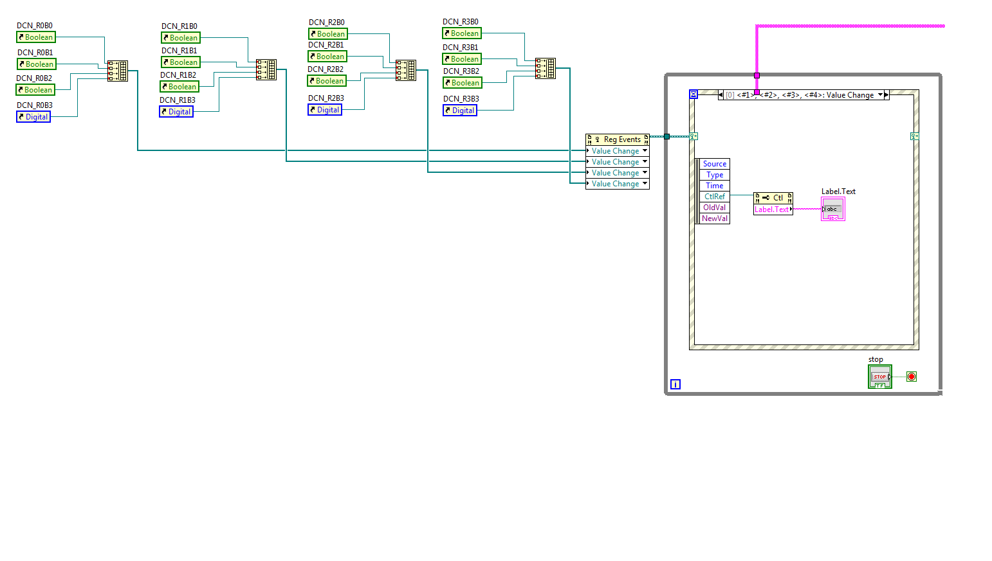The image size is (992, 561).
Task: Select the DCN_R3B3 Digital reference terminal
Action: pos(460,111)
